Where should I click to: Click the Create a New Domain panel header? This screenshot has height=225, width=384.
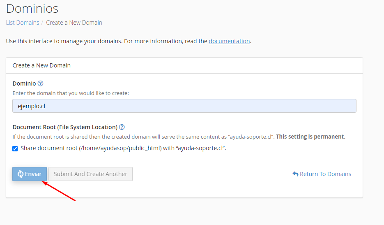point(184,65)
